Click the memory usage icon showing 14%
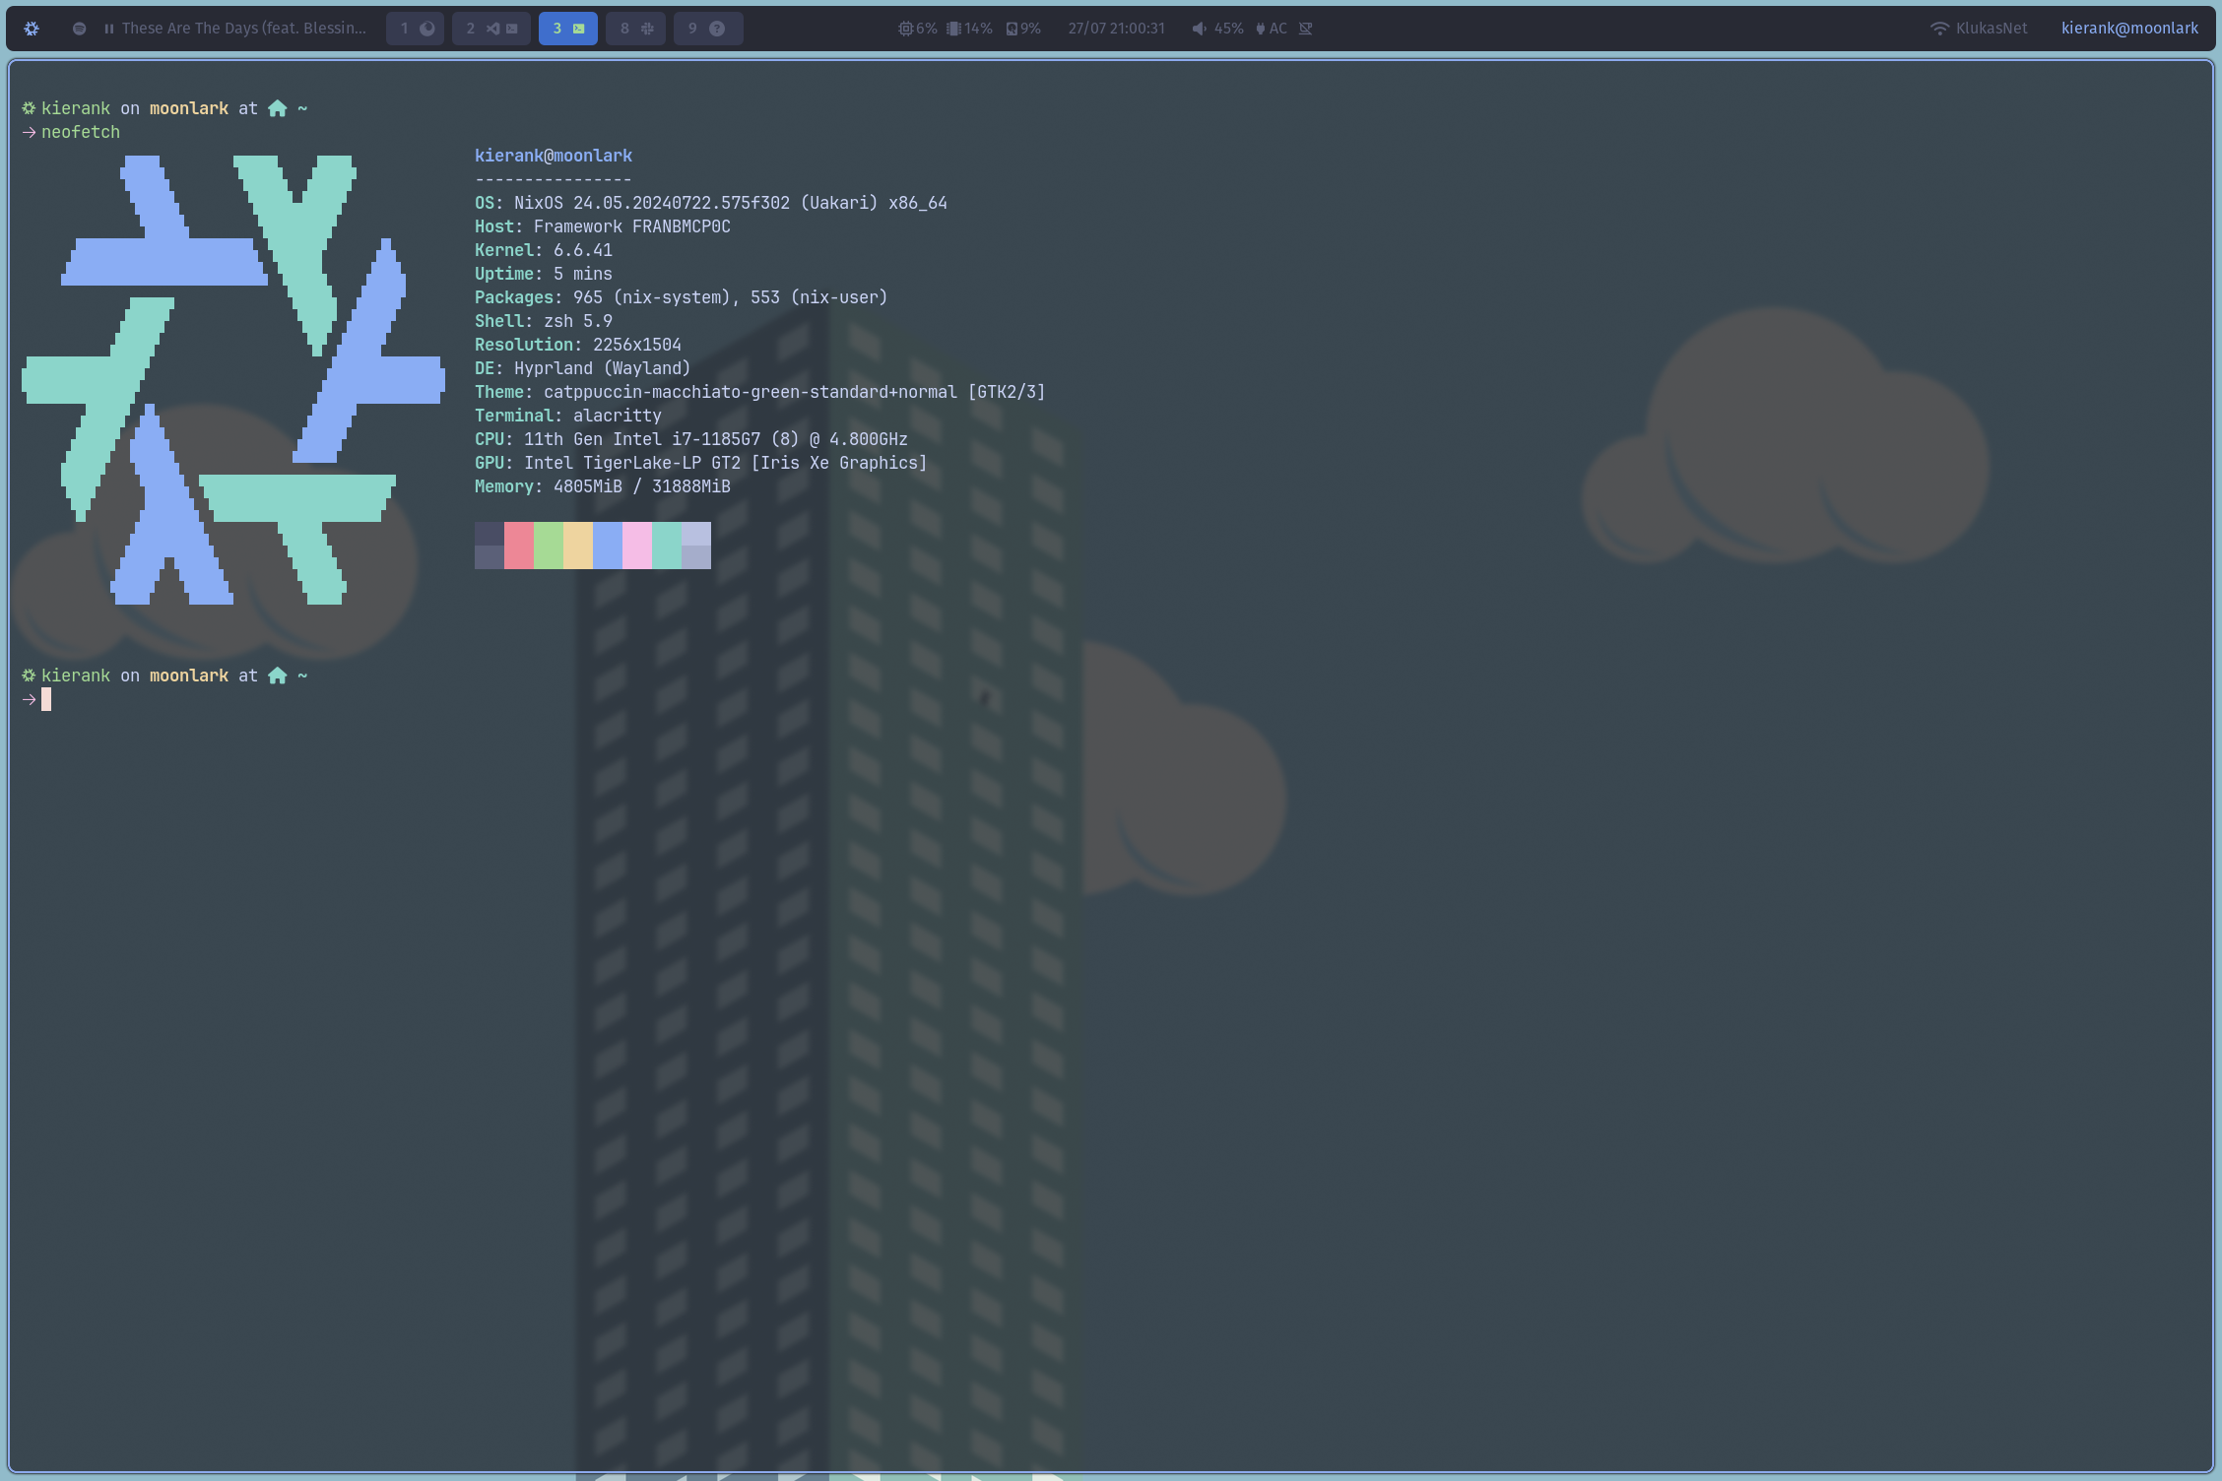The image size is (2222, 1481). pyautogui.click(x=952, y=29)
